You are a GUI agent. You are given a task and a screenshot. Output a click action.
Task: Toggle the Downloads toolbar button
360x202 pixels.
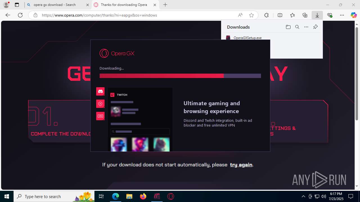tap(317, 15)
